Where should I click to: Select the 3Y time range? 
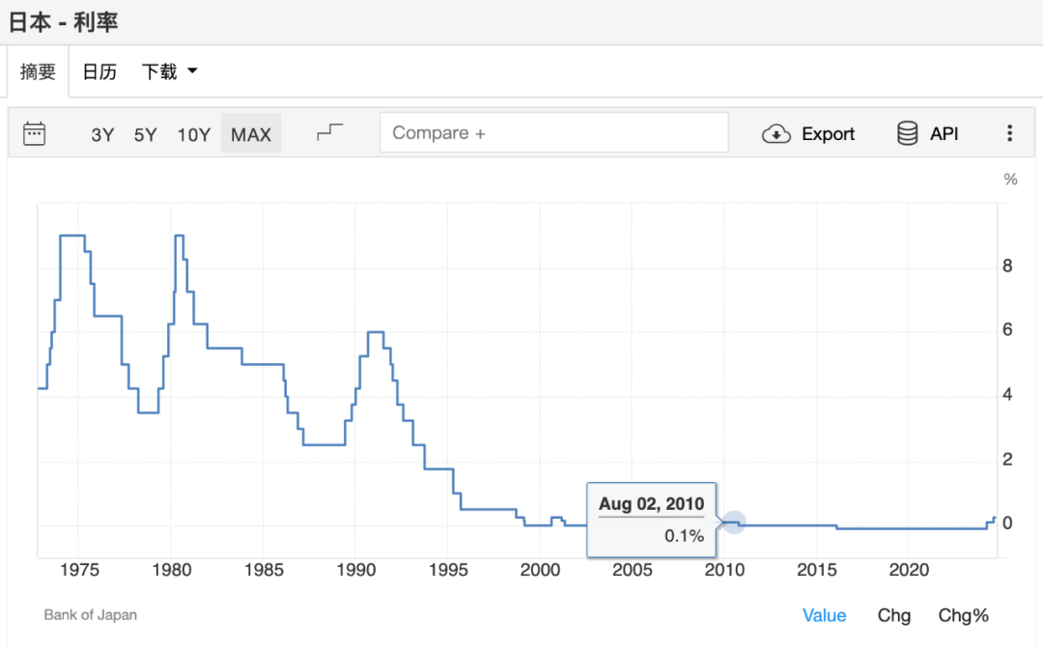click(102, 134)
